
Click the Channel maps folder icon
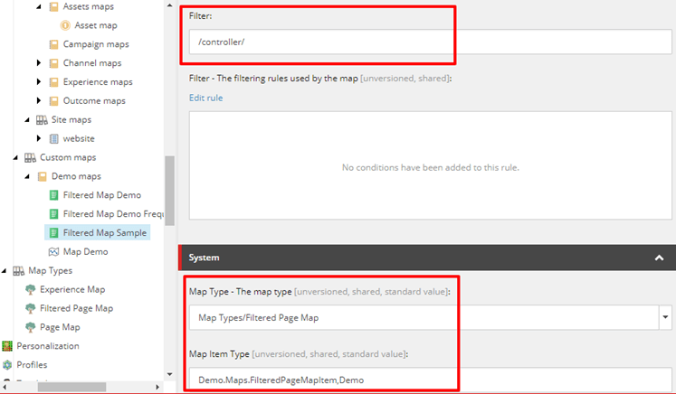coord(53,63)
